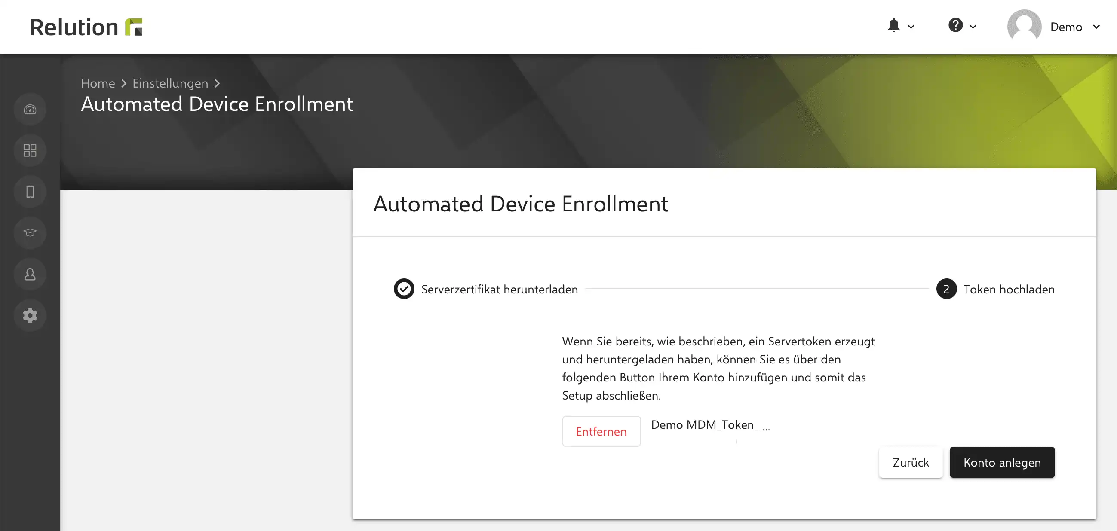1117x531 pixels.
Task: Click the Entfernen button
Action: 601,431
